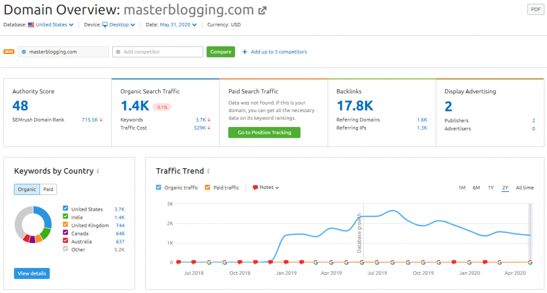Click the Compare button
The image size is (547, 293).
(221, 52)
